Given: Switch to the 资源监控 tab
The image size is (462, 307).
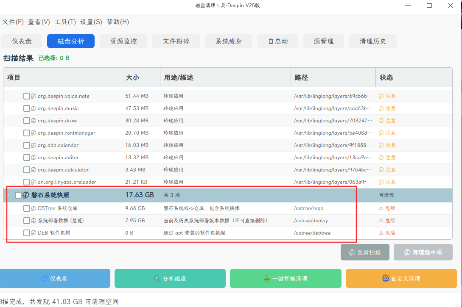Looking at the screenshot, I should (123, 41).
